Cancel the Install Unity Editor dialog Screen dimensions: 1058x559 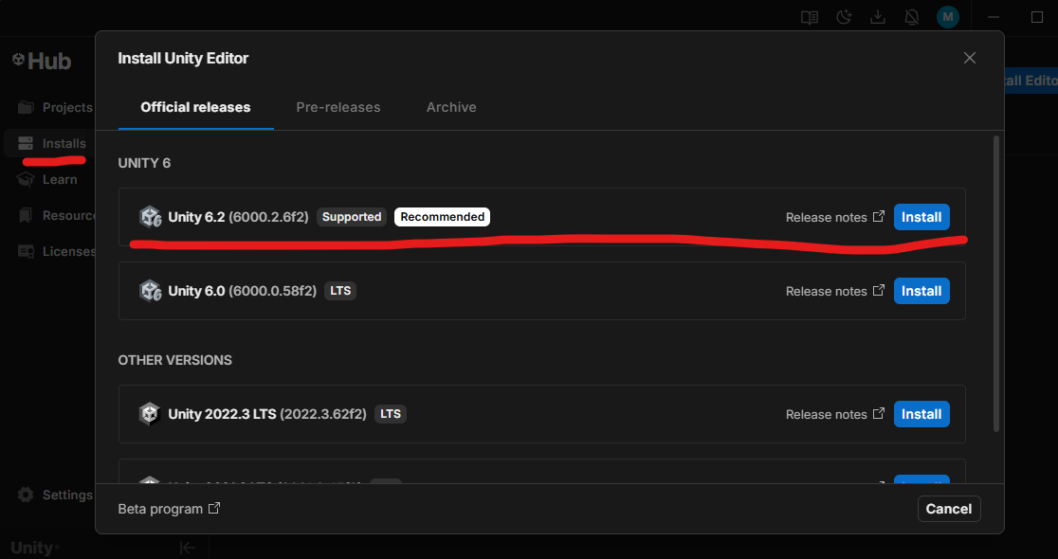[948, 509]
